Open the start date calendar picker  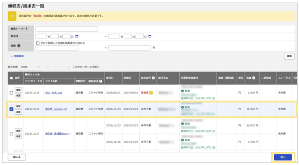(77, 37)
